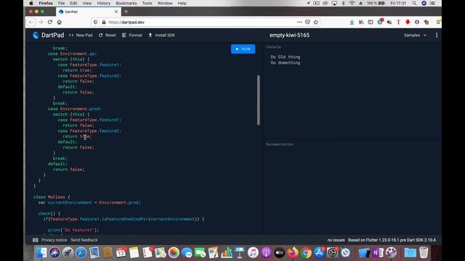Viewport: 465px width, 261px height.
Task: Save page to Pocket
Action: click(x=307, y=22)
